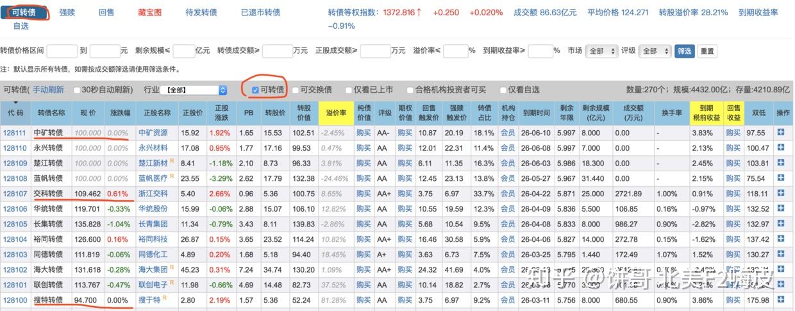Focus the maximum price input before 元
Screen dimensions: 795x311
(105, 51)
